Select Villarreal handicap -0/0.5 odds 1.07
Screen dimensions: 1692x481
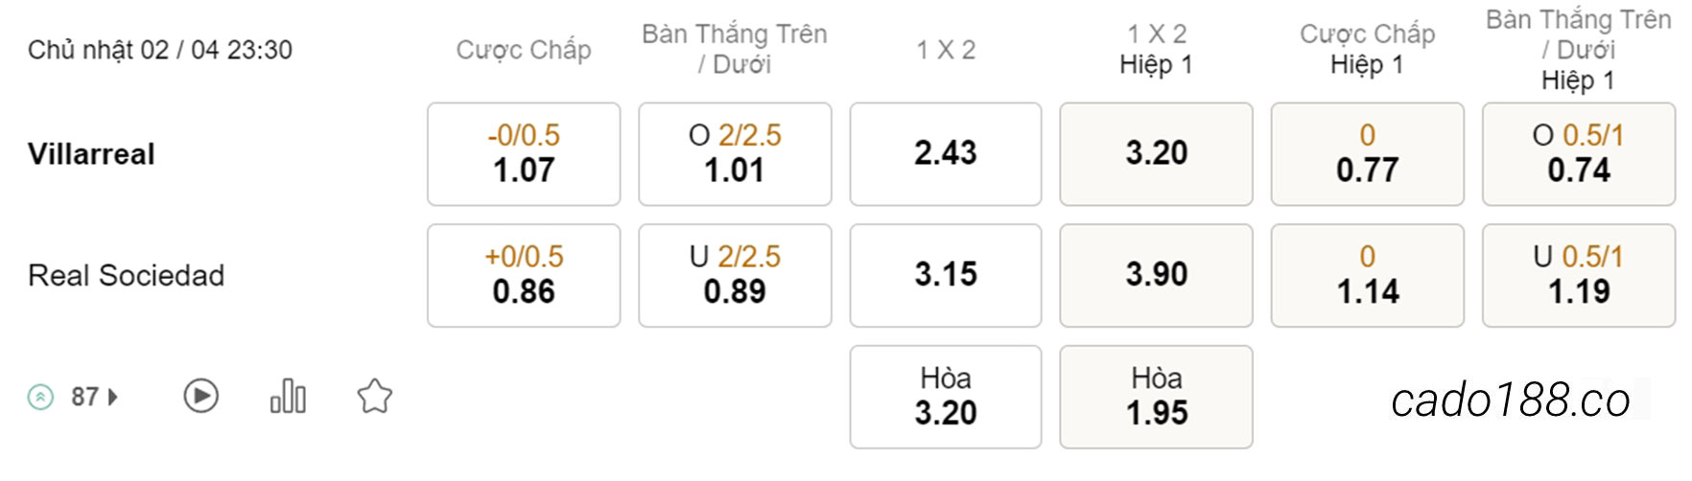click(x=524, y=154)
